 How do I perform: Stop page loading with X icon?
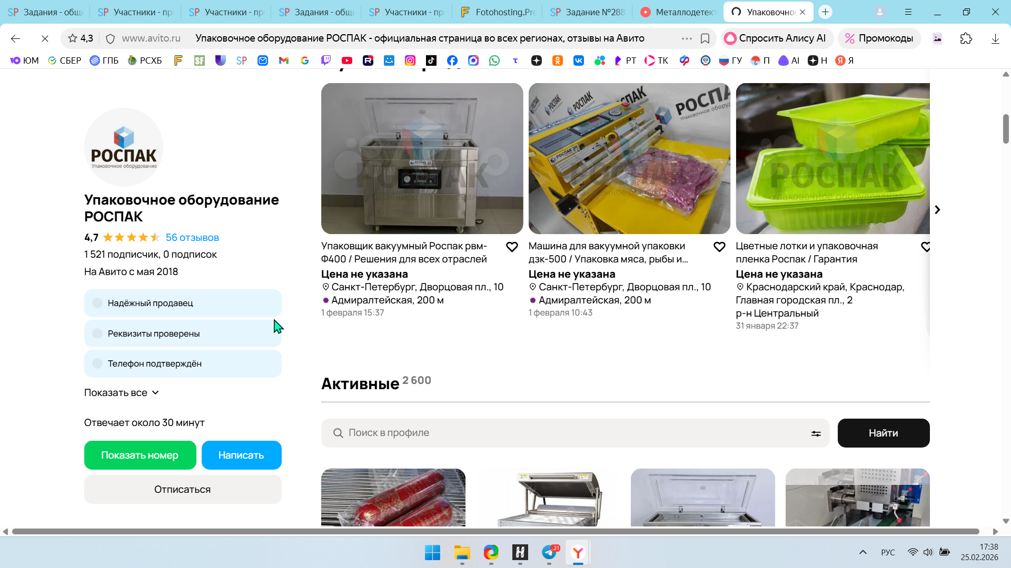45,38
